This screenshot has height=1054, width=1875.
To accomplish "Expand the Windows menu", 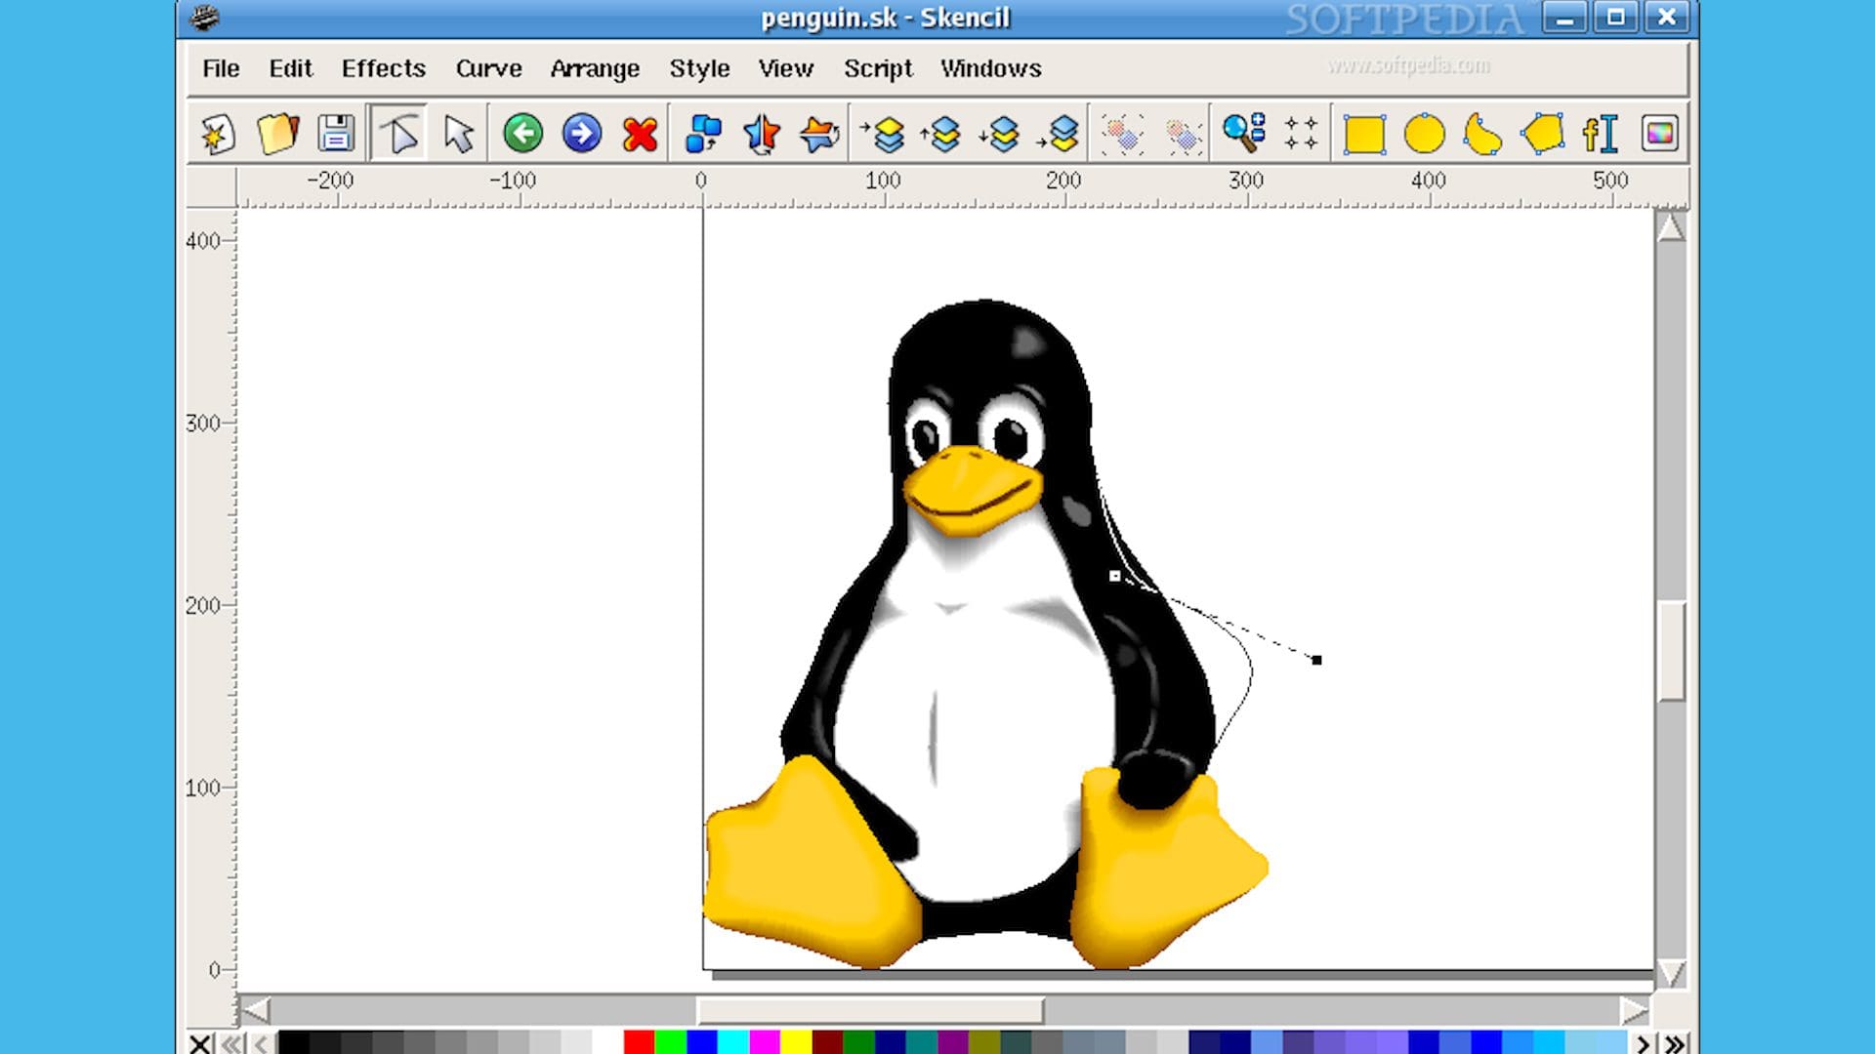I will click(990, 69).
